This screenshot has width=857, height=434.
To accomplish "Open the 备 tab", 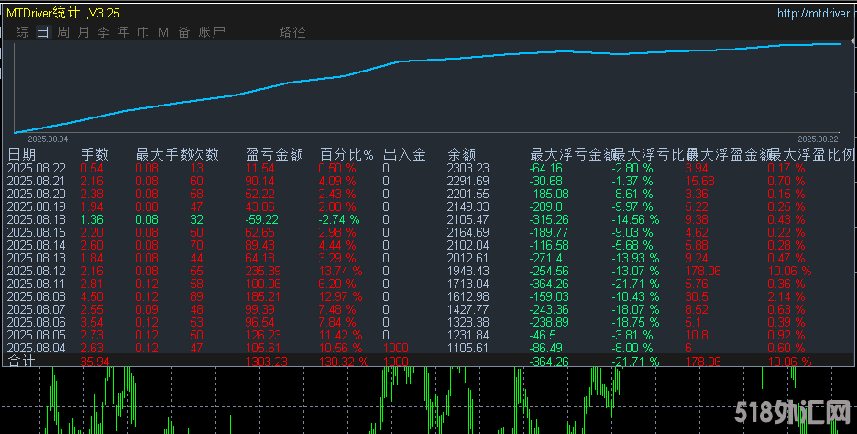I will pos(184,32).
